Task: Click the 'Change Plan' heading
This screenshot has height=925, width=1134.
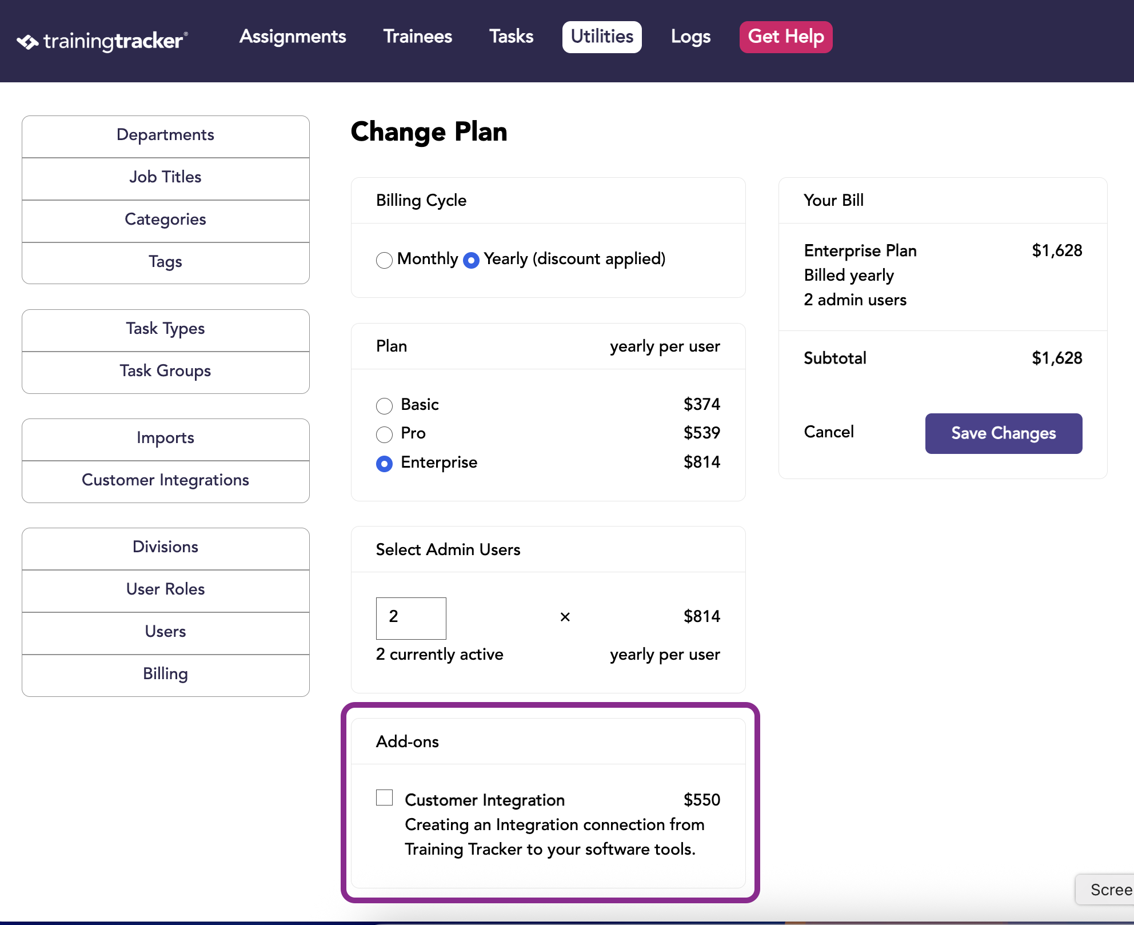Action: [429, 132]
